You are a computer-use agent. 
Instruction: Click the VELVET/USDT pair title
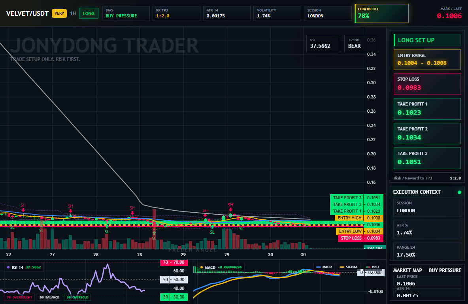[x=27, y=13]
